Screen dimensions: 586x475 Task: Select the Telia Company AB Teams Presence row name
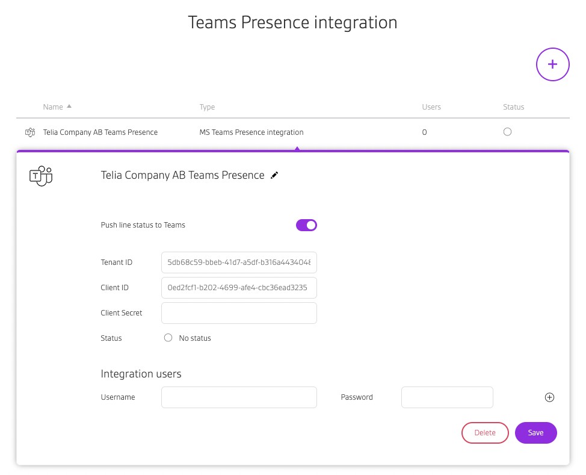(100, 132)
